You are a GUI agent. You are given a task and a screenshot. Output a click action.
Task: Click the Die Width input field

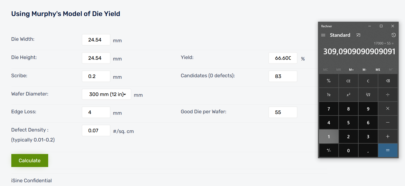pos(96,40)
